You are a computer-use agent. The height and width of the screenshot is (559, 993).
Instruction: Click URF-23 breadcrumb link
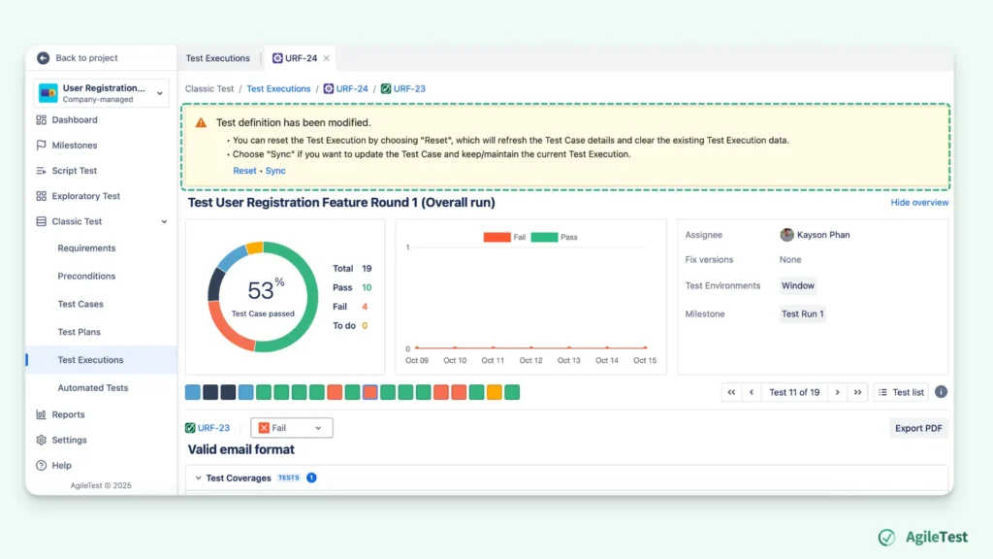coord(403,88)
